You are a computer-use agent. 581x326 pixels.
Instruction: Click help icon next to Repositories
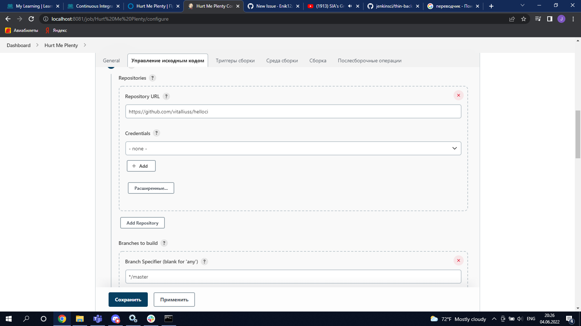click(153, 78)
